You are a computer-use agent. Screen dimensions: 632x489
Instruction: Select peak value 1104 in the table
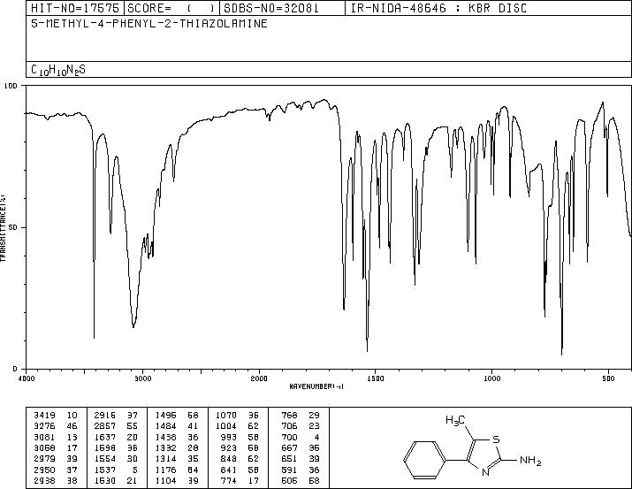coord(165,481)
